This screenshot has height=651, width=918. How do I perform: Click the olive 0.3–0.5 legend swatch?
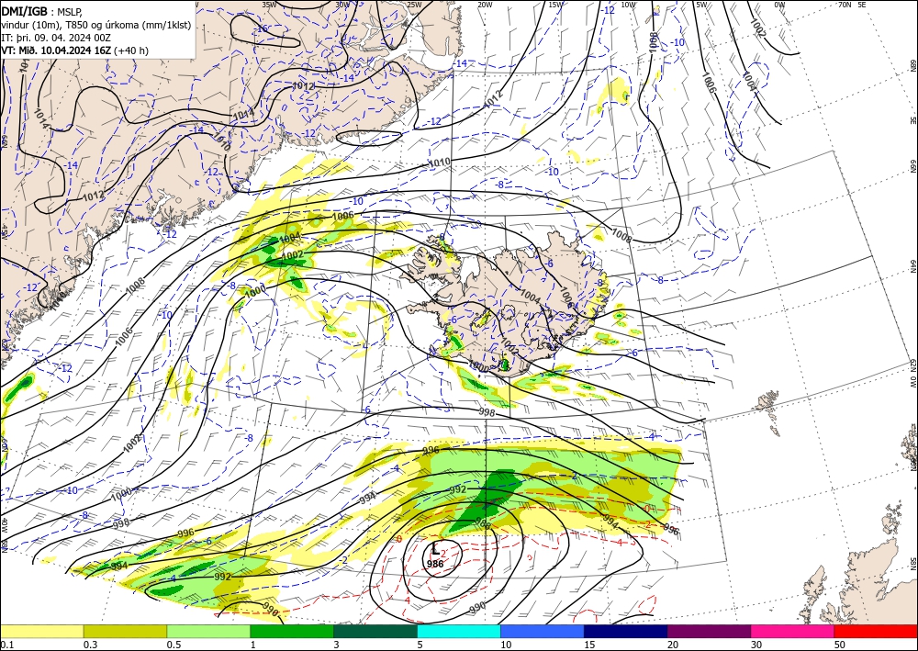pyautogui.click(x=125, y=631)
